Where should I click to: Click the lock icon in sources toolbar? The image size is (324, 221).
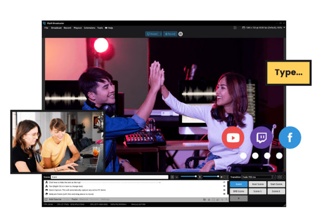[x=209, y=200]
